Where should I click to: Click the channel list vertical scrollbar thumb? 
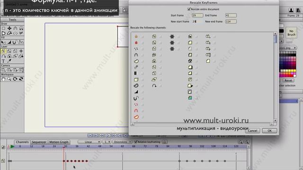point(275,39)
